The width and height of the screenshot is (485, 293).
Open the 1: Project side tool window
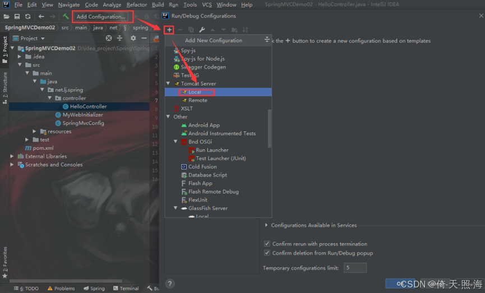(4, 49)
